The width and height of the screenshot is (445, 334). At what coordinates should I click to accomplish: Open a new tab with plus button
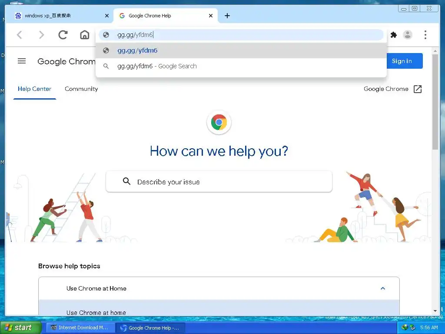pos(227,16)
